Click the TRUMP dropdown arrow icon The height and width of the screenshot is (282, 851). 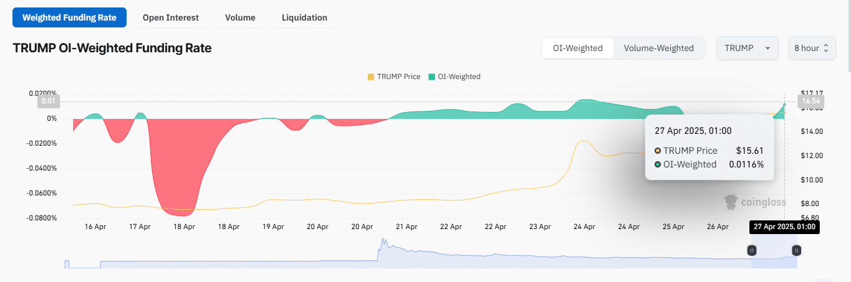(767, 48)
